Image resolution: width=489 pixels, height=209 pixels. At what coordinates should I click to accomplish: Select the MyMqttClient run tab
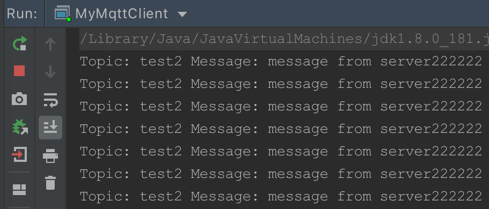[121, 14]
